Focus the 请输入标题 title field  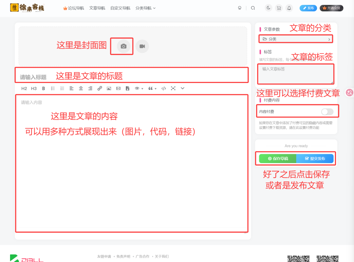pyautogui.click(x=132, y=77)
